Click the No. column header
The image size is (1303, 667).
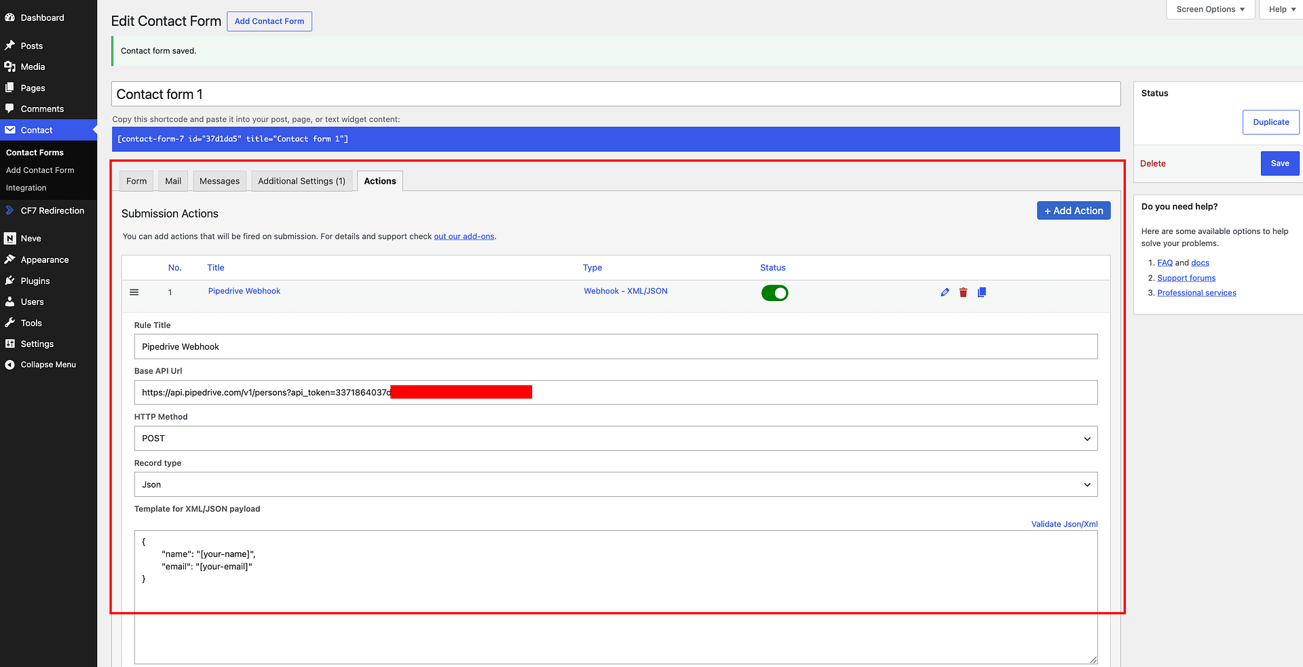(x=175, y=268)
